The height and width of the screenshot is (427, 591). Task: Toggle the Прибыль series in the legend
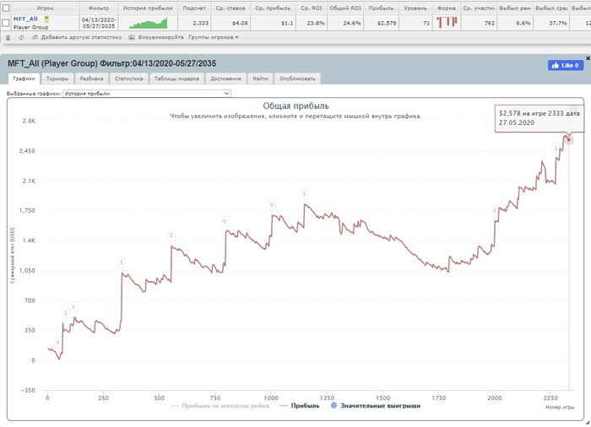pyautogui.click(x=300, y=406)
